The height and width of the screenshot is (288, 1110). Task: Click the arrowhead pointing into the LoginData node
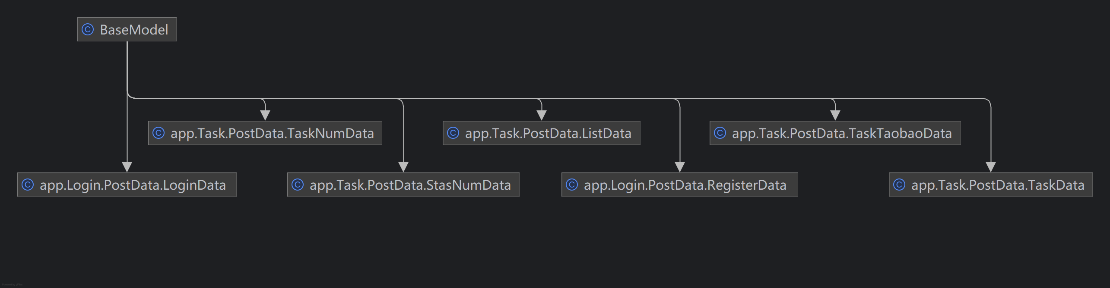tap(127, 167)
